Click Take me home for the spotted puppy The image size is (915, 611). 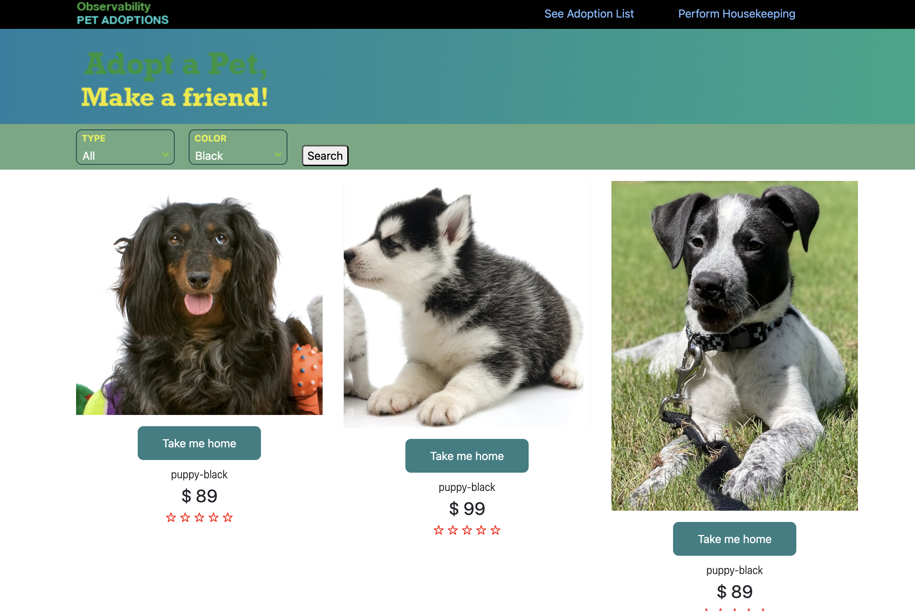[734, 538]
